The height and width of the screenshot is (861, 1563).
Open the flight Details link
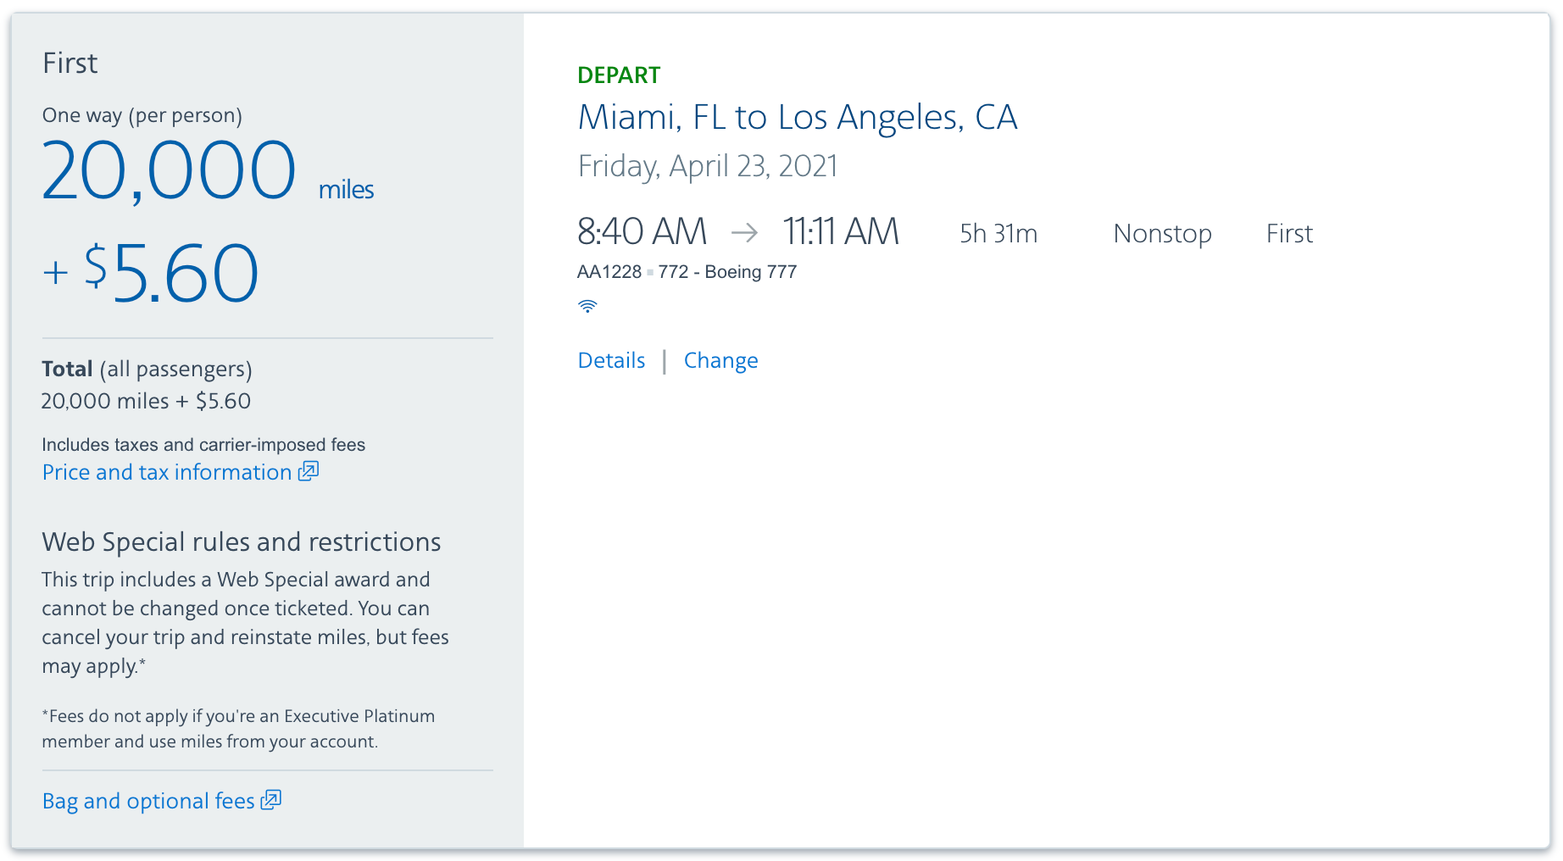pos(611,361)
